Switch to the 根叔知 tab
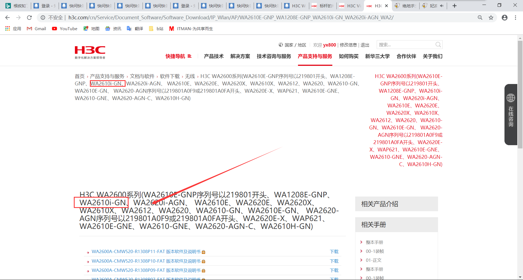This screenshot has width=523, height=280. 16,6
